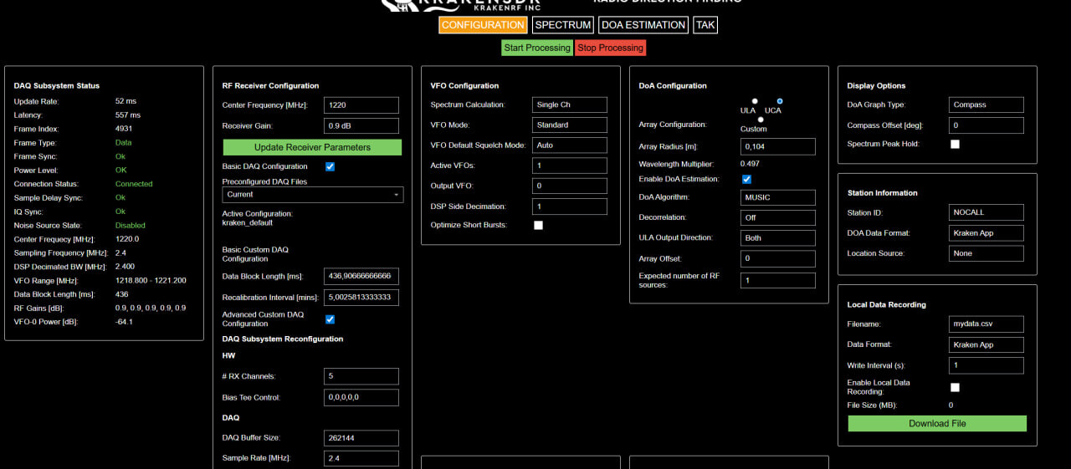This screenshot has width=1071, height=469.
Task: Uncheck the Basic DAQ Configuration checkbox
Action: point(330,166)
